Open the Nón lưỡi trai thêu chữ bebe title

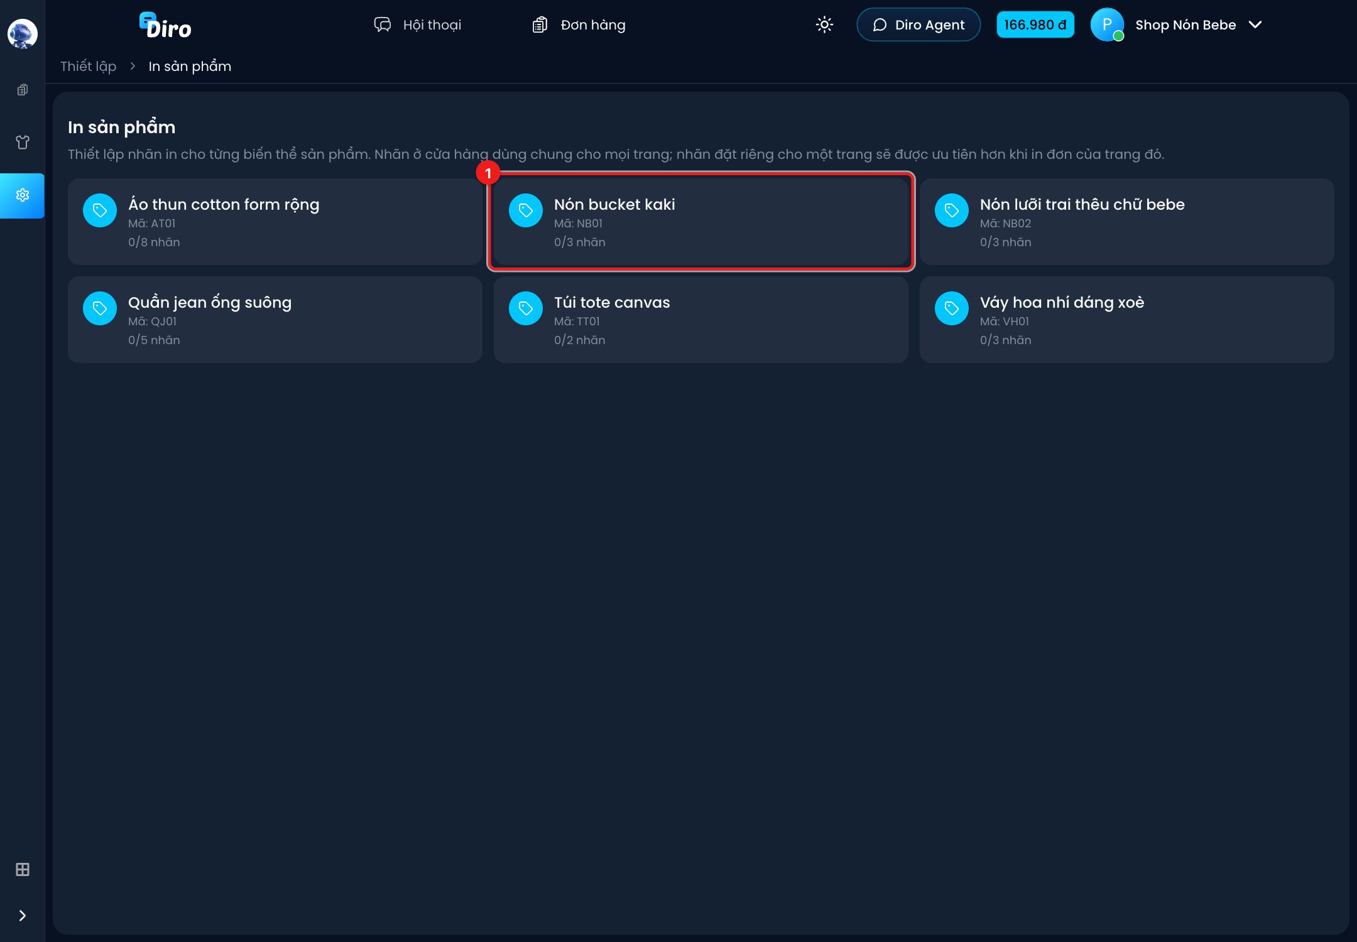1082,205
